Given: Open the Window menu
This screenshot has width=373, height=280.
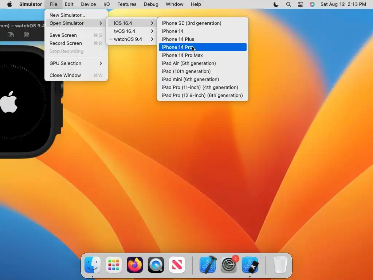Looking at the screenshot, I should [174, 4].
